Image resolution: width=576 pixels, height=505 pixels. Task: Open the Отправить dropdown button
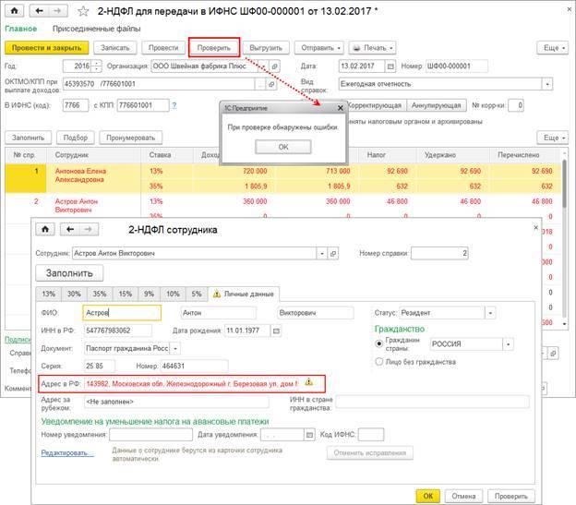coord(318,47)
